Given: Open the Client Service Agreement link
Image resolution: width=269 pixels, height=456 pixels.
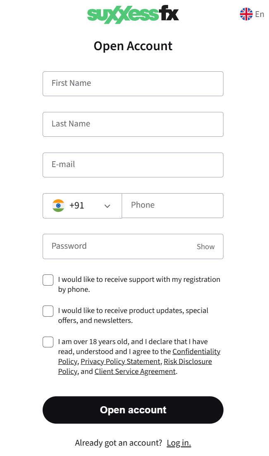Looking at the screenshot, I should [x=135, y=371].
